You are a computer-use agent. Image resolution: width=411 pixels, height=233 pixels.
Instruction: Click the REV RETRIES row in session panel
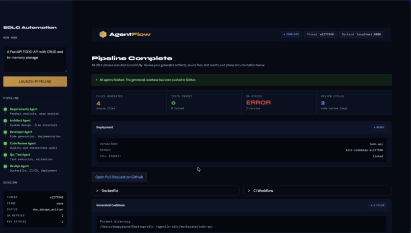[x=35, y=222]
